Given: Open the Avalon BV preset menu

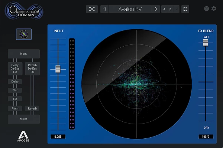Looking at the screenshot, I should 130,9.
